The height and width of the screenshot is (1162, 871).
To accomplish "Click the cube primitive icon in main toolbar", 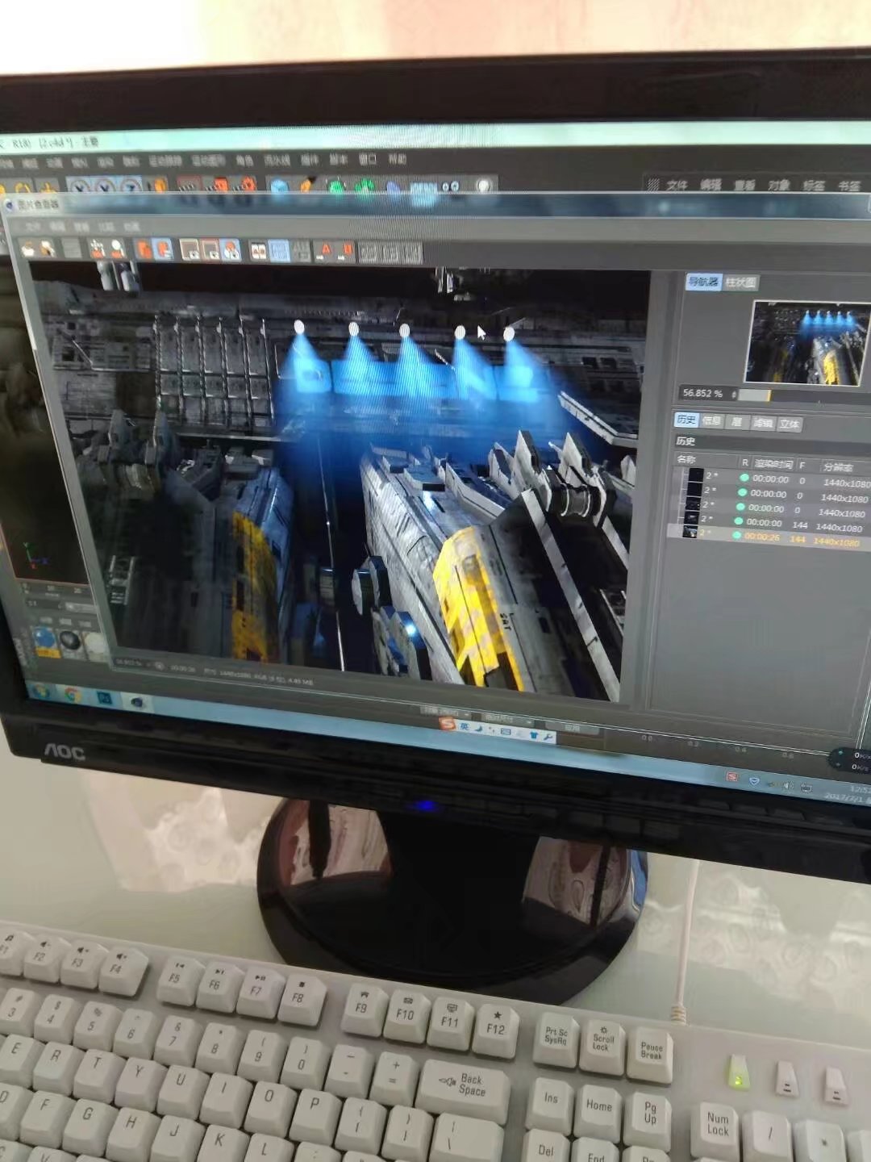I will [279, 186].
